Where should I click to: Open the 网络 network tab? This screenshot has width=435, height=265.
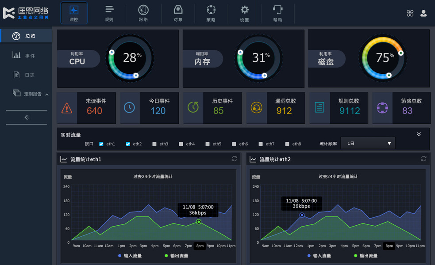pos(143,13)
